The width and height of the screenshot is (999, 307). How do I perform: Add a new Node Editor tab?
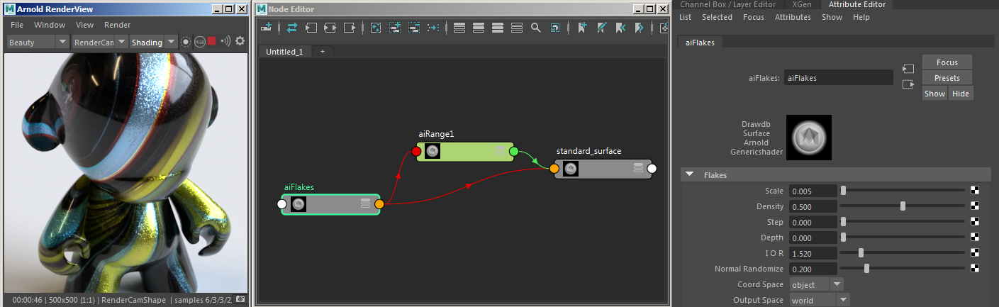(x=322, y=52)
